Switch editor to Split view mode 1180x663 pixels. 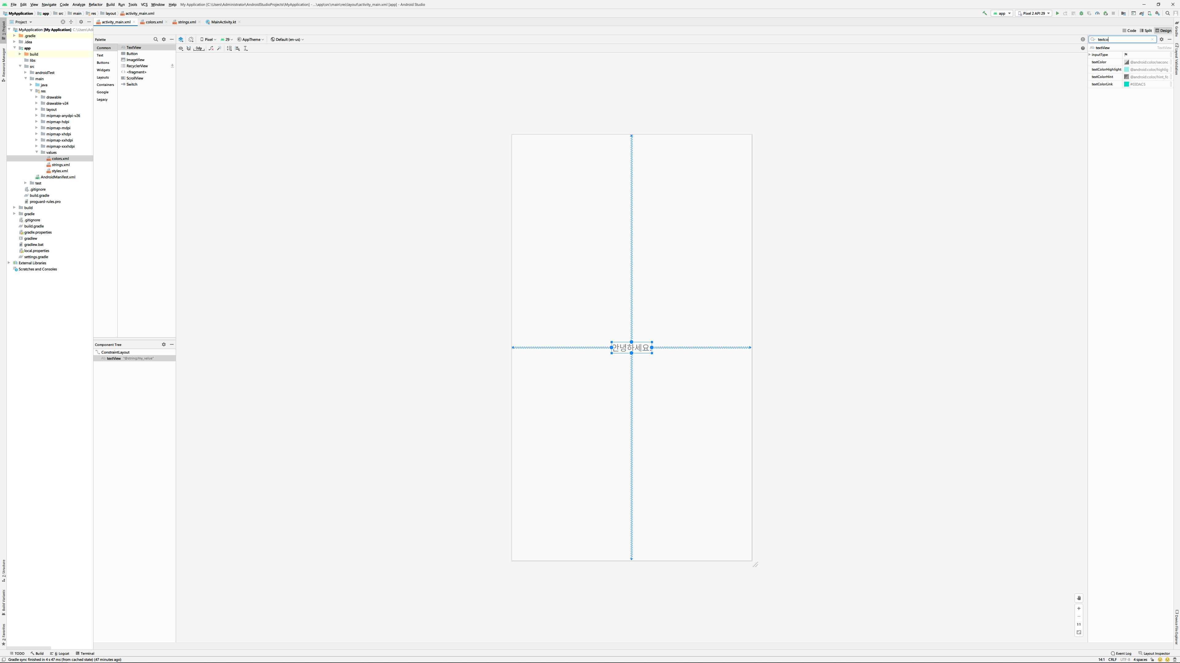point(1145,31)
